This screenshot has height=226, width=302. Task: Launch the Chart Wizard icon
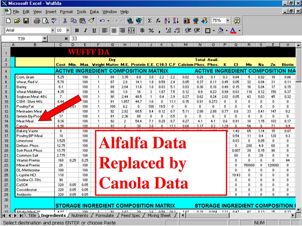point(187,21)
